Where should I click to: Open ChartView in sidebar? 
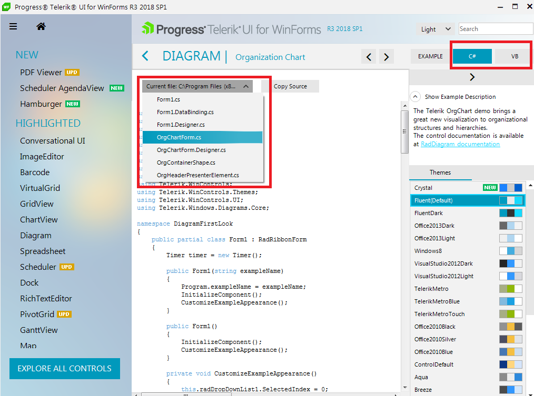tap(39, 219)
